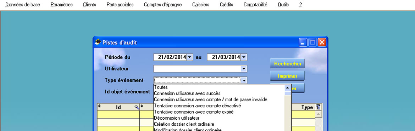Open the Données de base menu
415x131 pixels.
(x=23, y=5)
